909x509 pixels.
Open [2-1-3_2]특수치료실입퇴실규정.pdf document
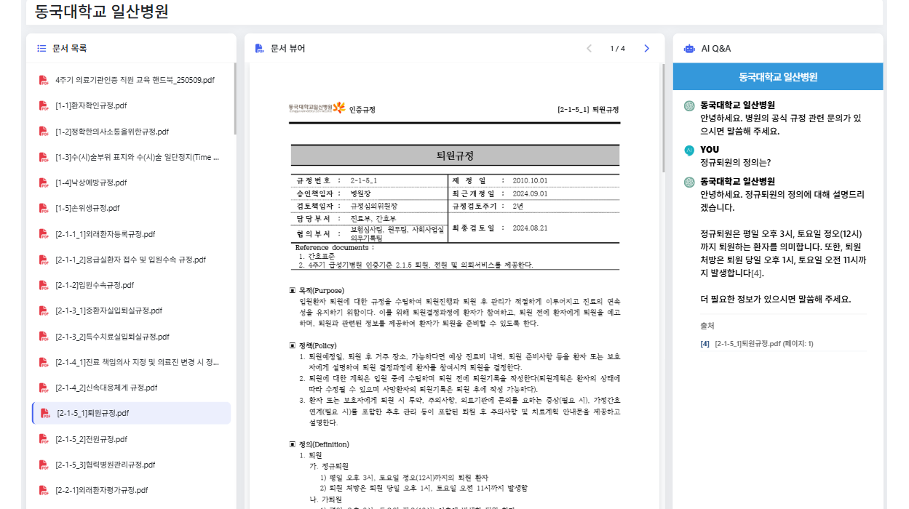(x=112, y=337)
